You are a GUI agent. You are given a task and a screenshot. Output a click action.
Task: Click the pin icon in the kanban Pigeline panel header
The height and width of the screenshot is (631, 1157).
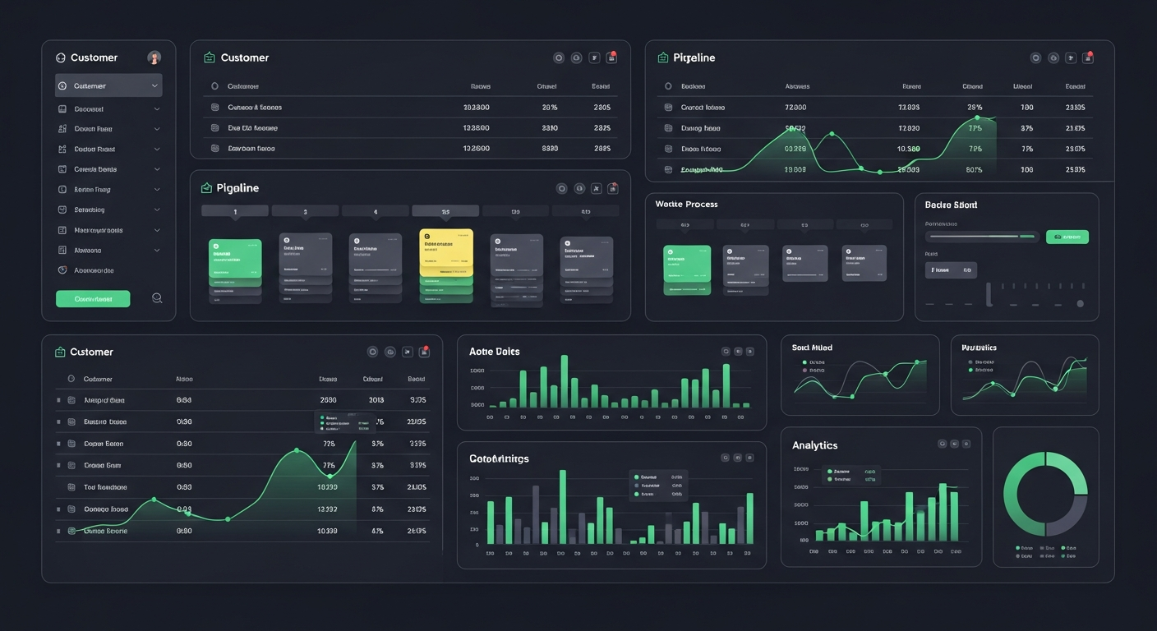point(597,188)
